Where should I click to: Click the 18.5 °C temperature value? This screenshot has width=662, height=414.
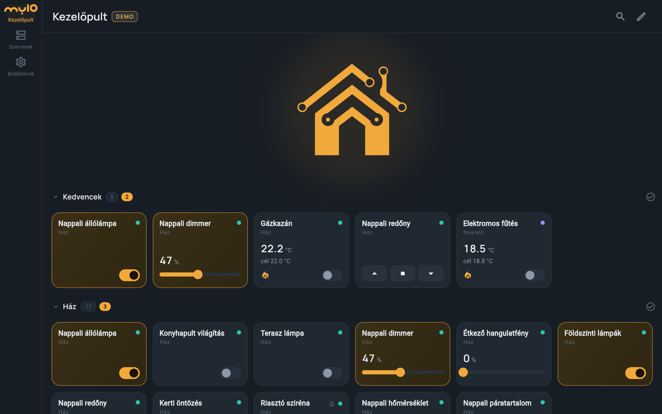pos(478,249)
